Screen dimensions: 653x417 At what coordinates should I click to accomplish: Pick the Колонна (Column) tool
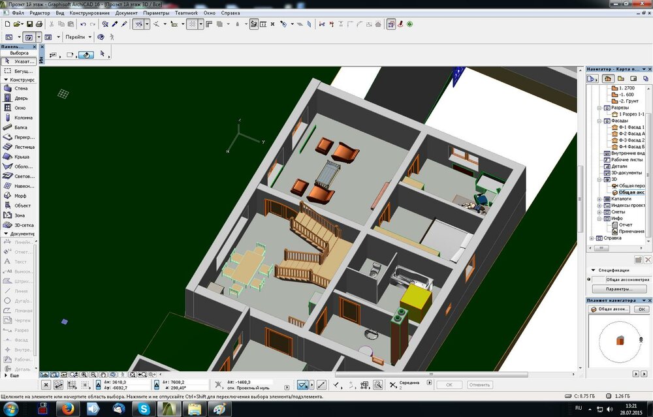(18, 117)
